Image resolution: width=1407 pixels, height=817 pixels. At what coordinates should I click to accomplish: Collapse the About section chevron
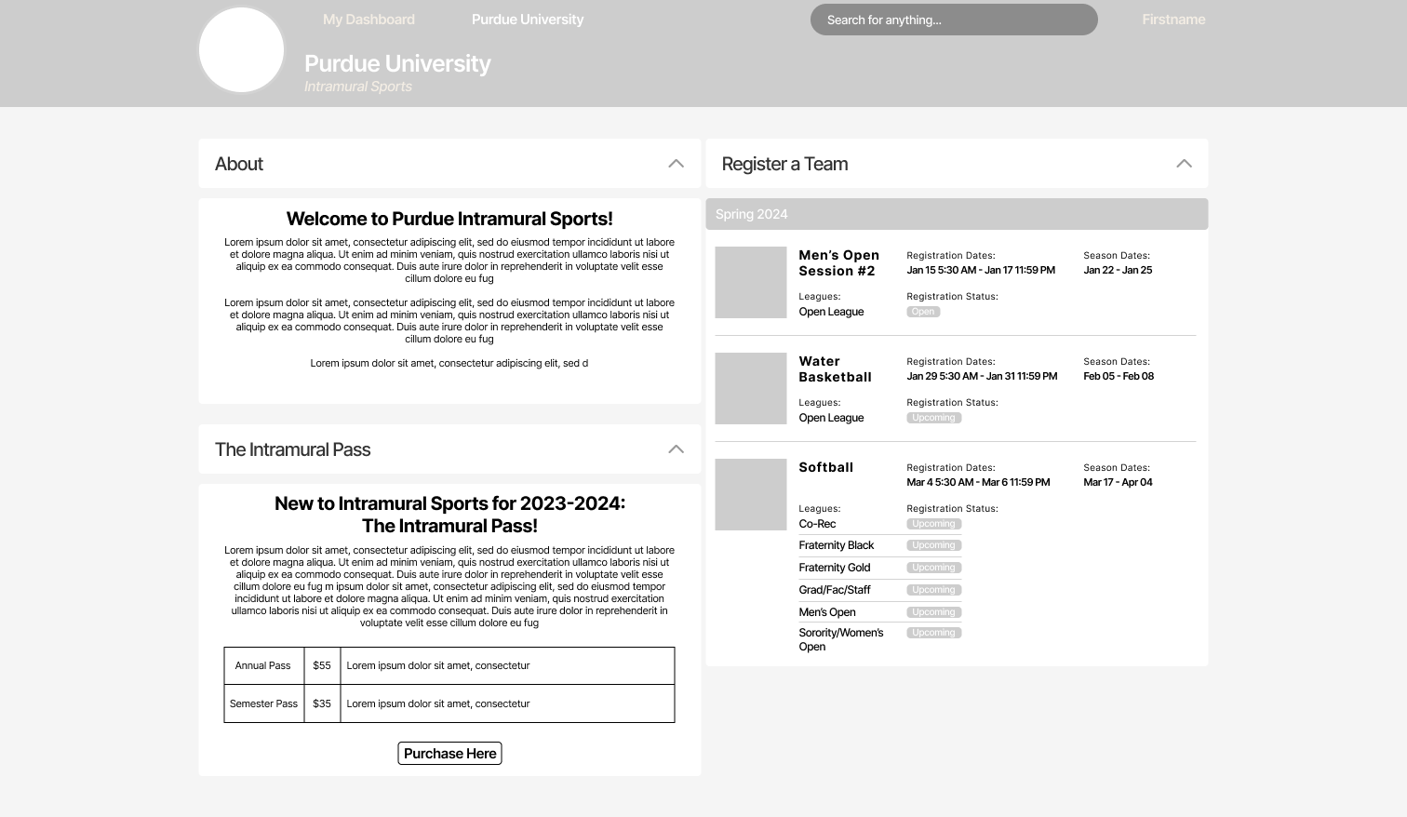[676, 164]
